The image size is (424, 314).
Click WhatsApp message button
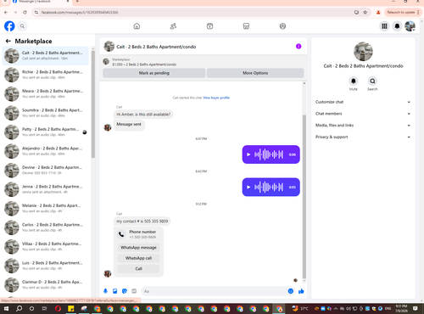point(138,248)
